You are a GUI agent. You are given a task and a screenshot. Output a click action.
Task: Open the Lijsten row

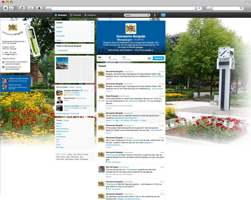[x=75, y=40]
